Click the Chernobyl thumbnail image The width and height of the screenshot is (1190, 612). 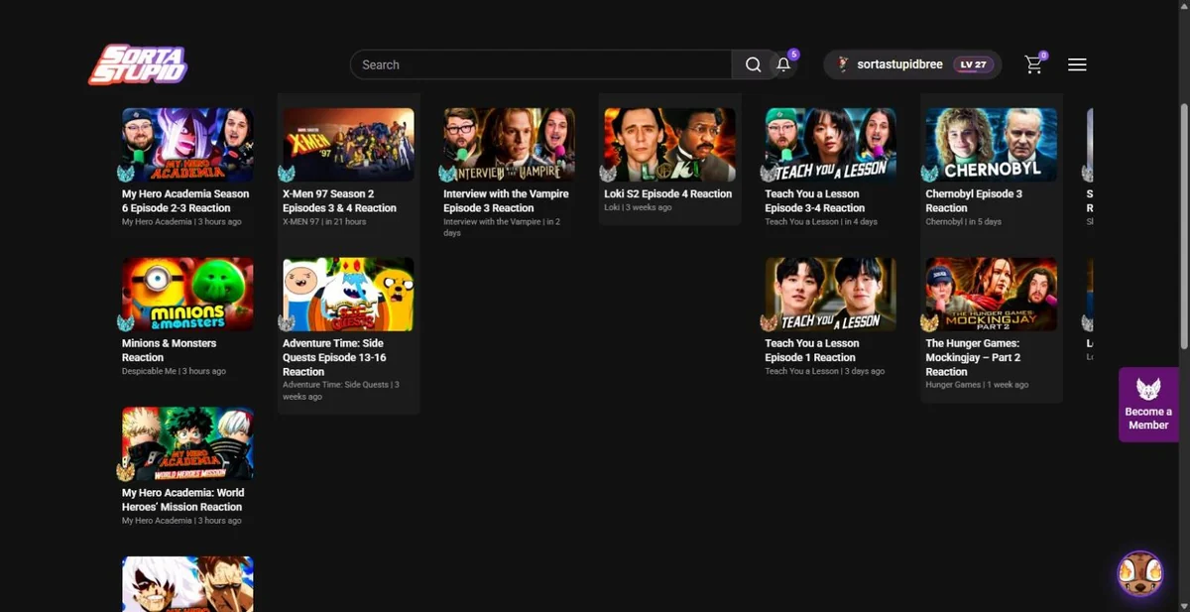[x=991, y=145]
